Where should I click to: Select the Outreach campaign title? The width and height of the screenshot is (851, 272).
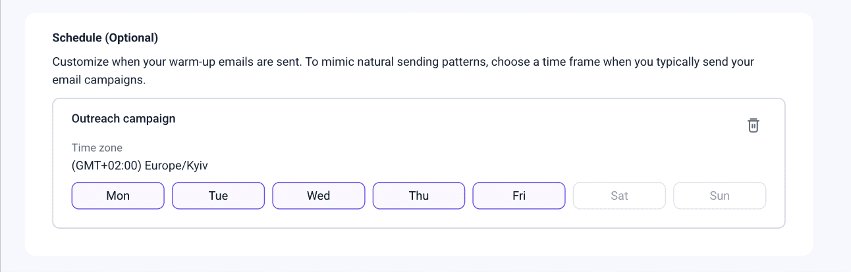pyautogui.click(x=123, y=119)
